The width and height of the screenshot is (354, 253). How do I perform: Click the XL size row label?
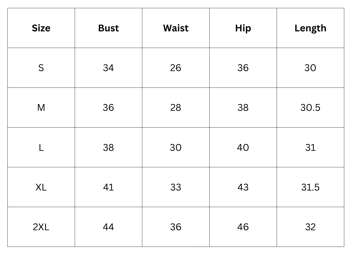point(41,187)
